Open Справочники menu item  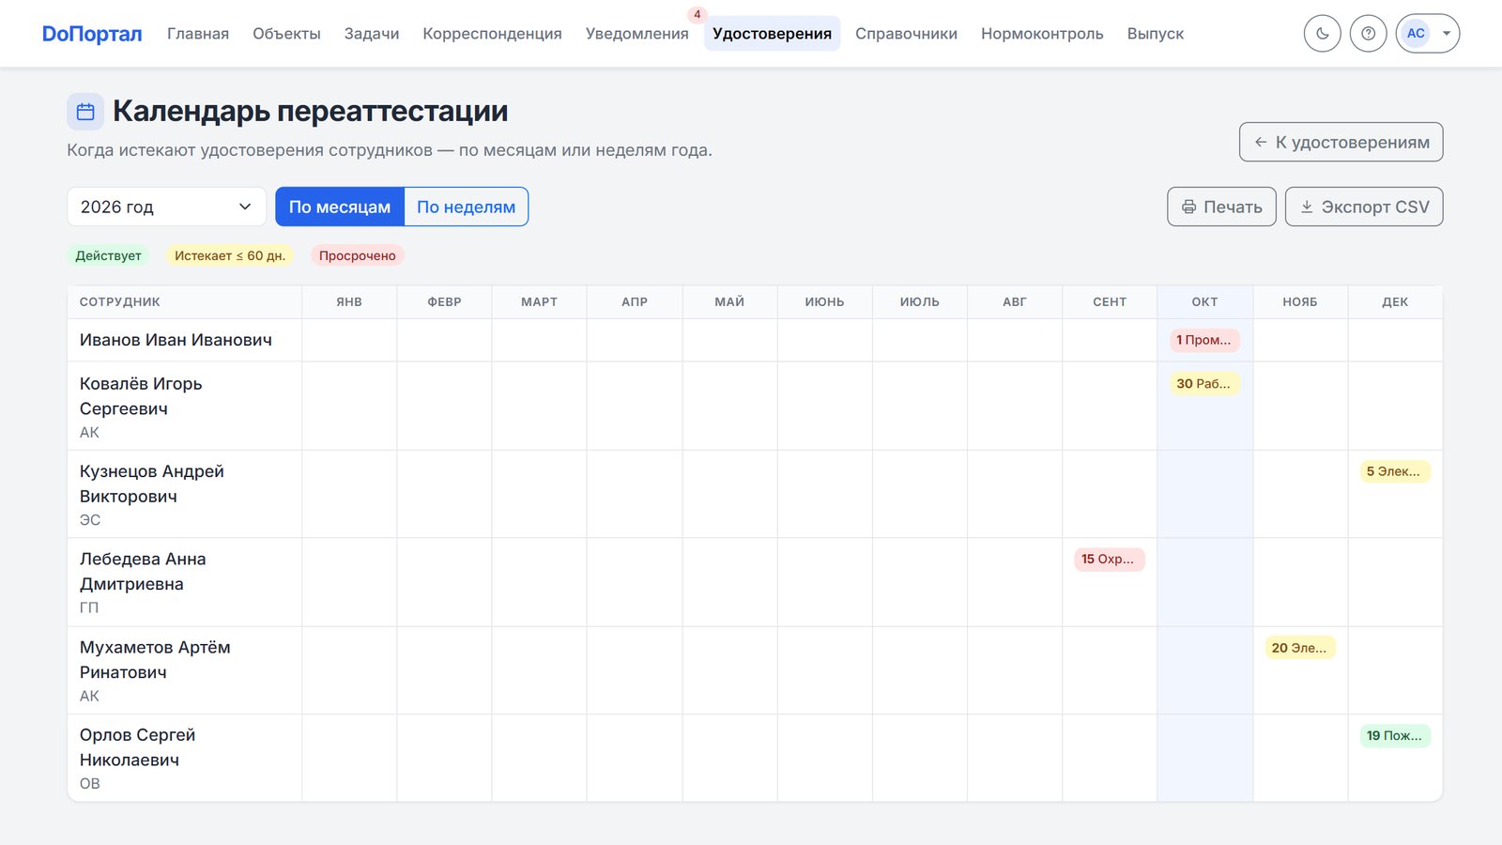(906, 34)
